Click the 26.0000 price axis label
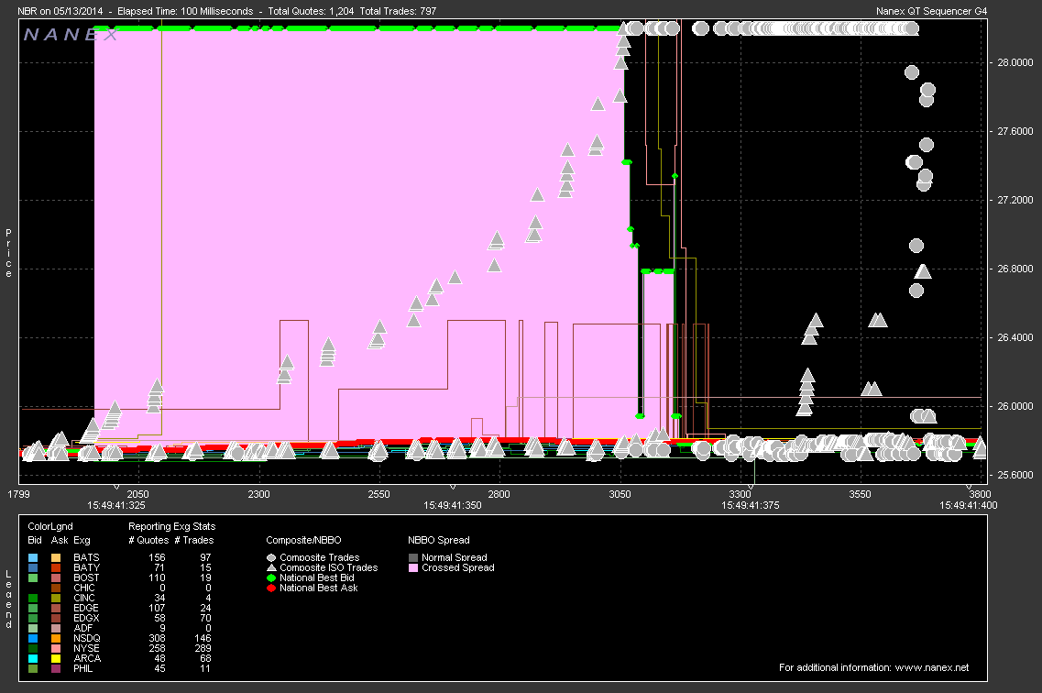The height and width of the screenshot is (693, 1042). coord(1015,407)
